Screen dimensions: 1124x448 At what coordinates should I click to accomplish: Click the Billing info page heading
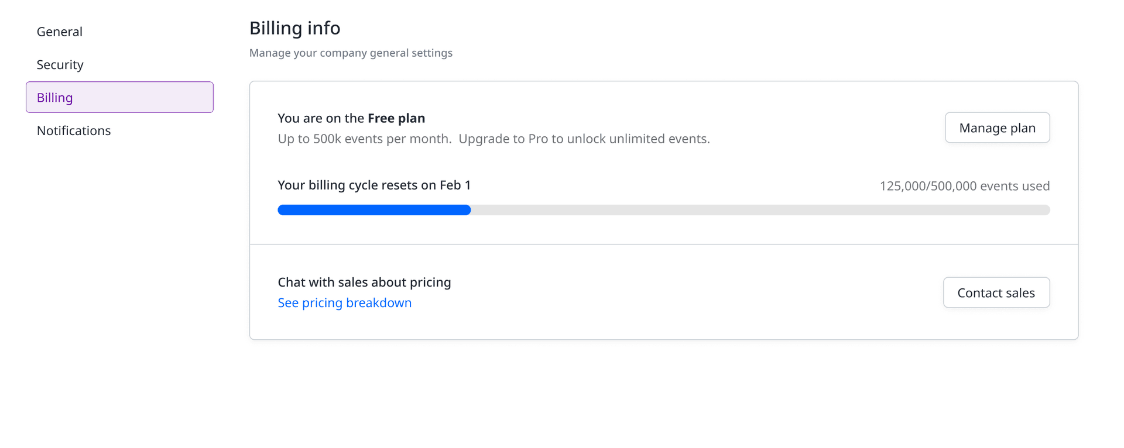point(294,28)
